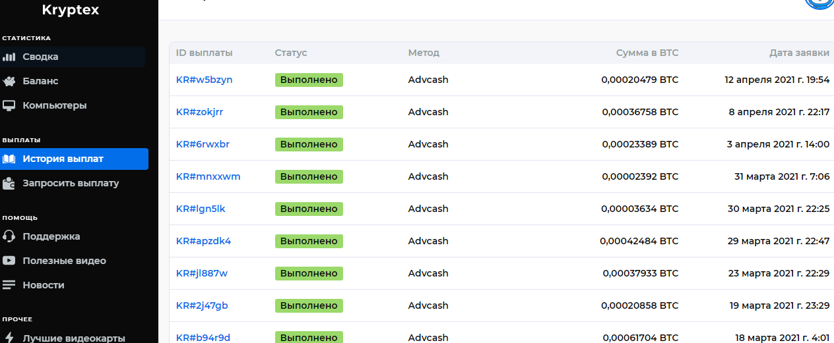Screen dimensions: 834x343
Task: Click the Компьютеры monitor icon
Action: click(9, 105)
